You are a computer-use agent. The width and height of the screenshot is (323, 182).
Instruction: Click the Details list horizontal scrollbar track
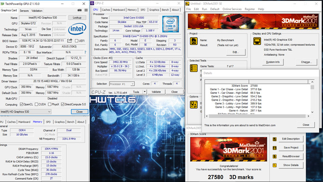pyautogui.click(x=258, y=116)
